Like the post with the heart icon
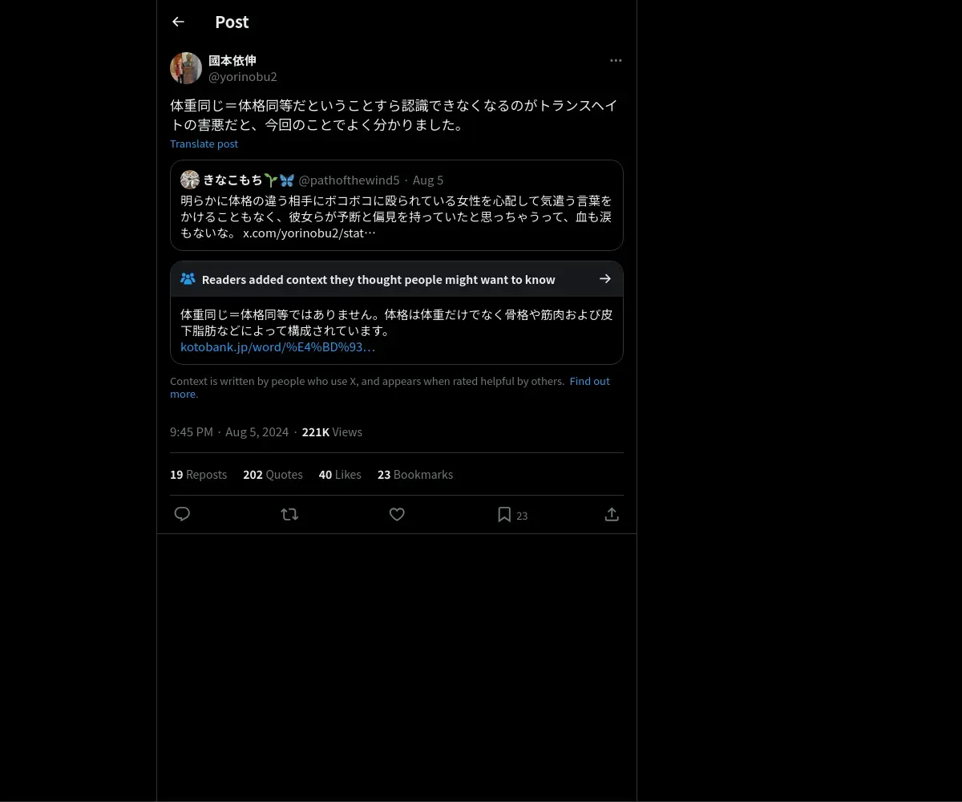 pyautogui.click(x=397, y=514)
